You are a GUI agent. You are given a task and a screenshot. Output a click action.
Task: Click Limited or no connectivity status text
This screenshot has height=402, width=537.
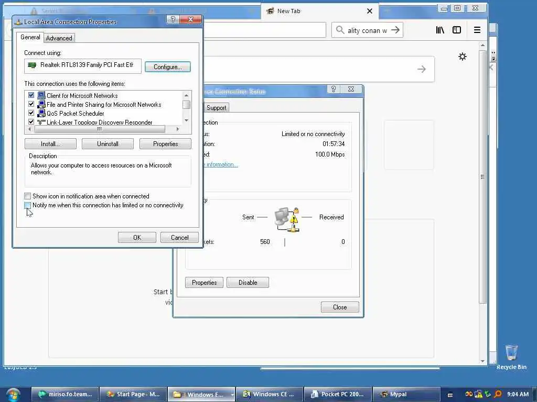pyautogui.click(x=313, y=134)
